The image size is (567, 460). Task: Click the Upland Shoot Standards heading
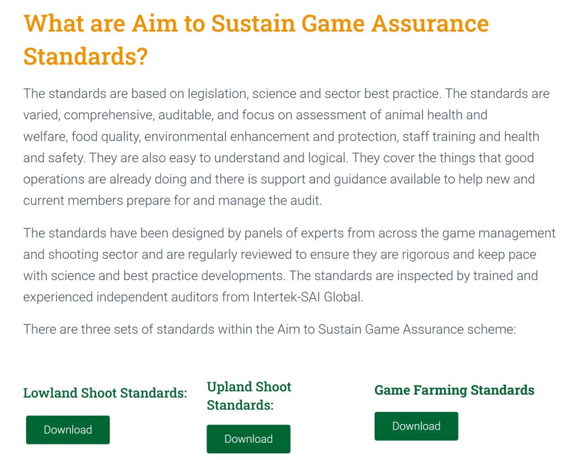[x=249, y=396]
